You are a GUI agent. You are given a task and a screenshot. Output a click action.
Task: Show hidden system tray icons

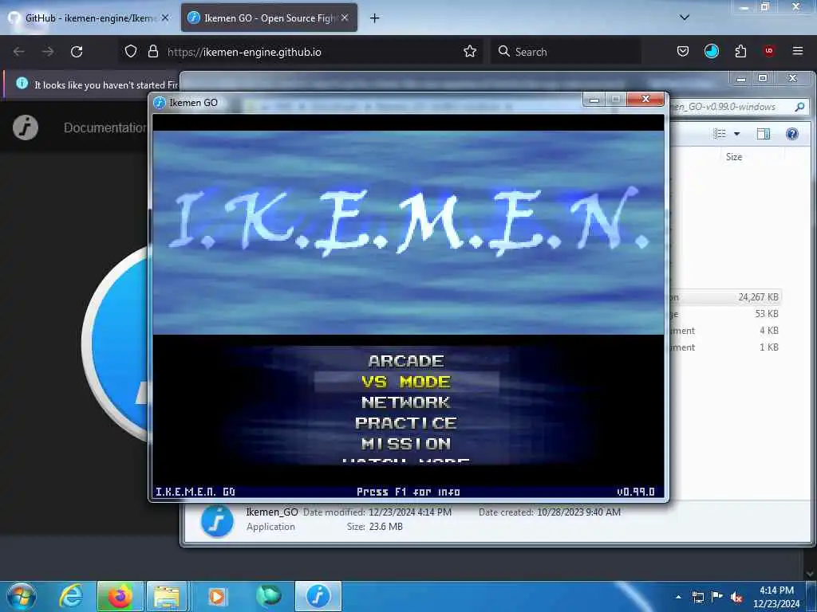(678, 597)
